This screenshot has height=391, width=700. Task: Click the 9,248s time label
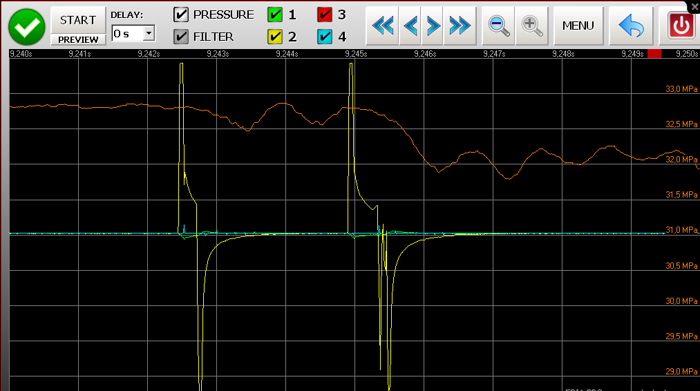563,54
